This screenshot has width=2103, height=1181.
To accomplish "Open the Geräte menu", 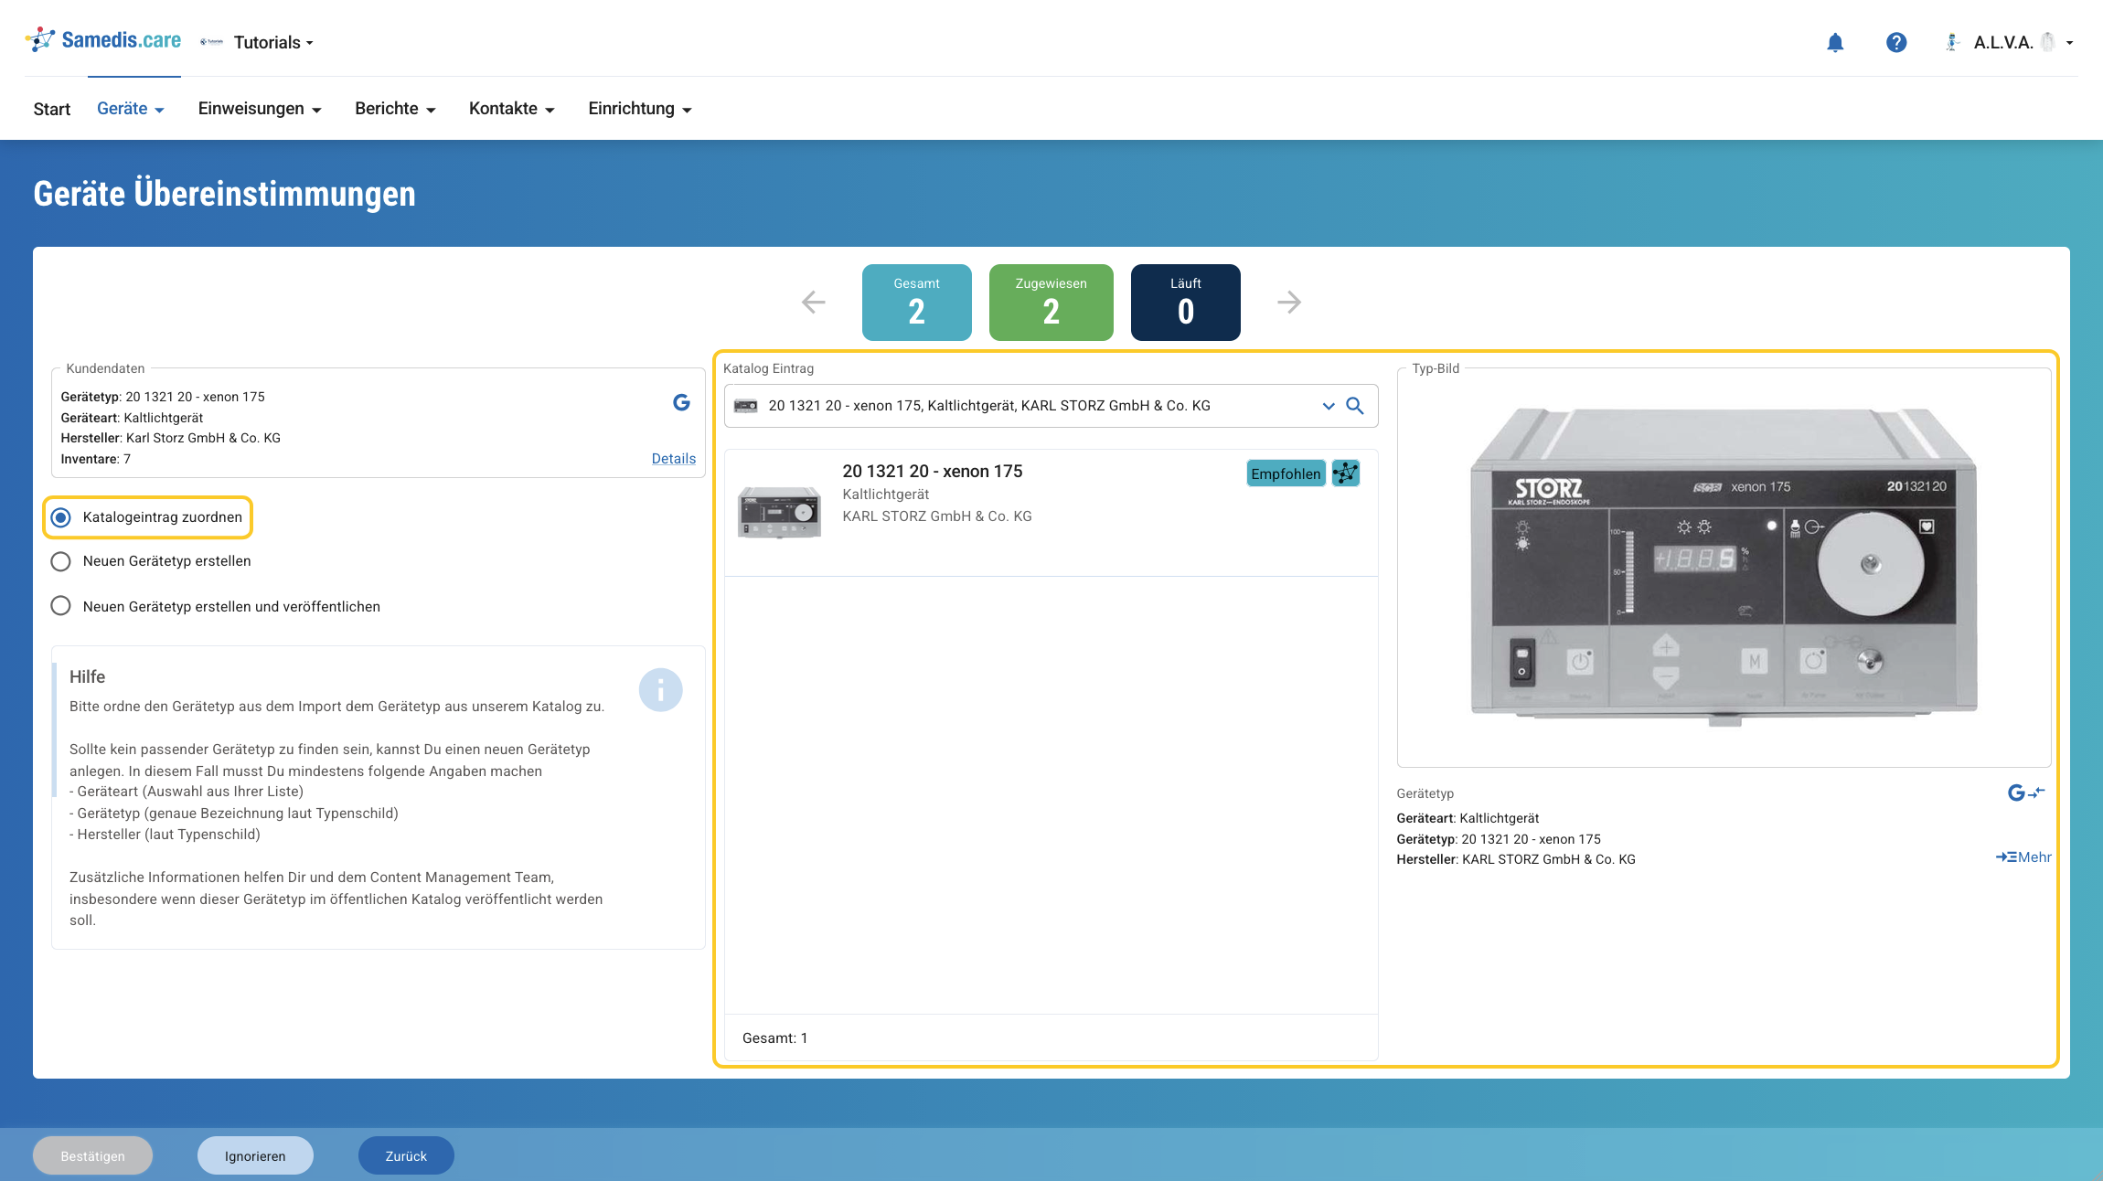I will 131,109.
